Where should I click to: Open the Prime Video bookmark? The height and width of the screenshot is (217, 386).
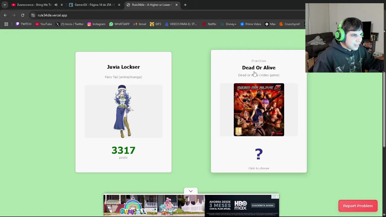click(250, 24)
